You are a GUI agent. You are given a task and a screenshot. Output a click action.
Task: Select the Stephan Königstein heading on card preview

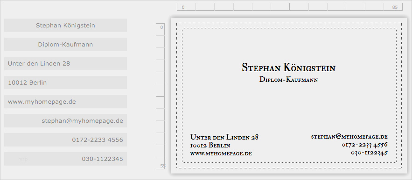pyautogui.click(x=288, y=67)
